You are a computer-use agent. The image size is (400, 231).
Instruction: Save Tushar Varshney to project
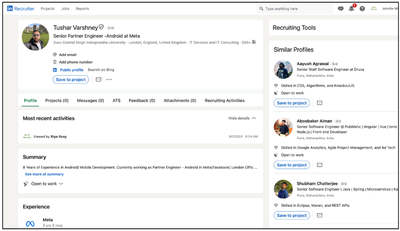[71, 80]
